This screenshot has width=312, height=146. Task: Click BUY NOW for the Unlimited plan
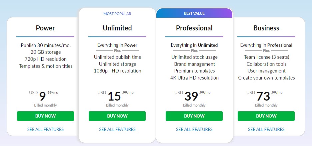pos(117,116)
